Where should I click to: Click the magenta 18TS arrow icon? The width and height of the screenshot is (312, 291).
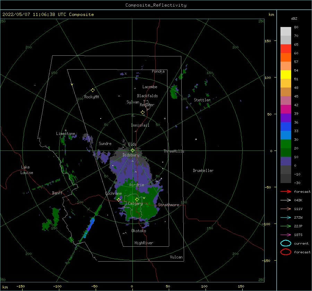pos(286,235)
